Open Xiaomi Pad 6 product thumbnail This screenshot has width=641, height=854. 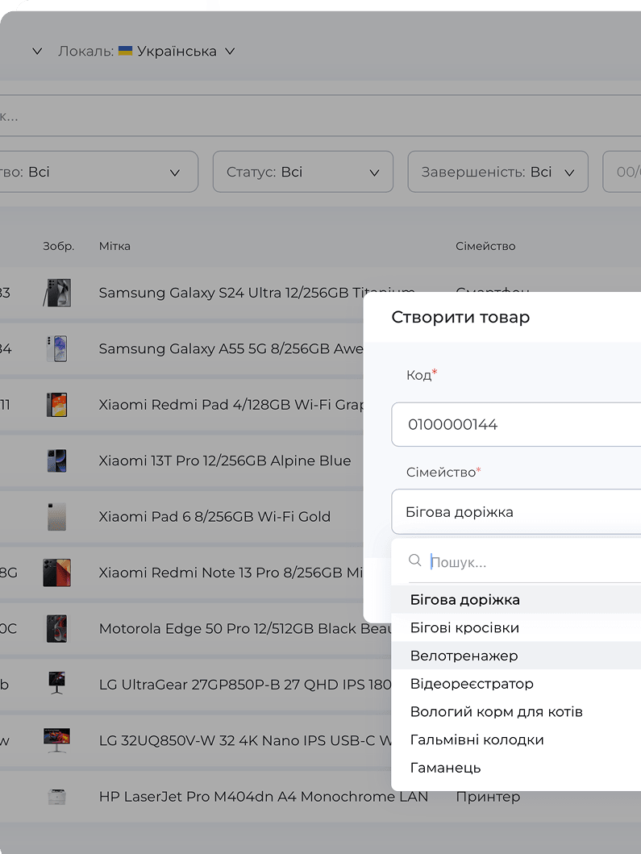click(x=56, y=516)
